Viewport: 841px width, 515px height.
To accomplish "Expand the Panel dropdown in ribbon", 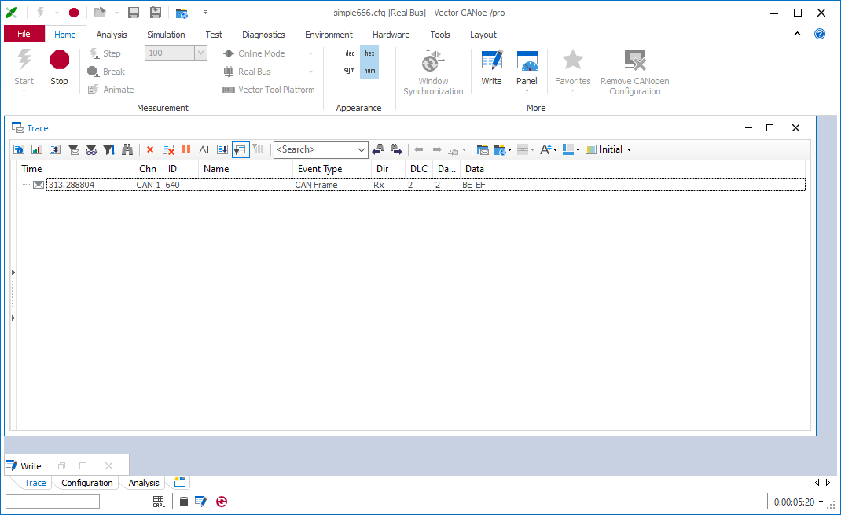I will click(x=527, y=90).
